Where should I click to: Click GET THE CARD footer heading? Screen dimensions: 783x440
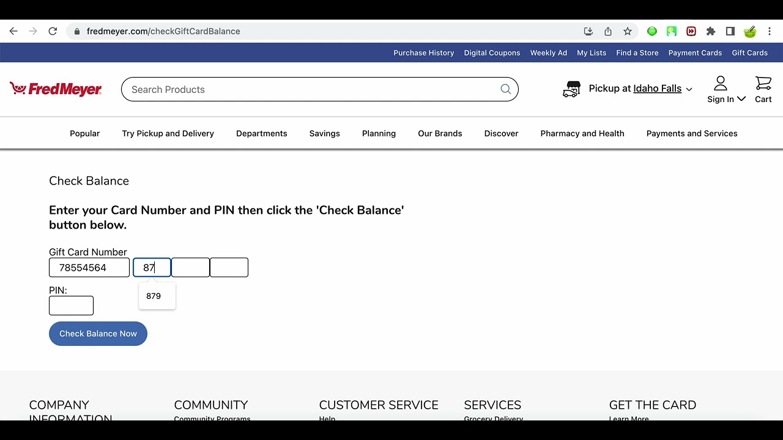pos(653,405)
